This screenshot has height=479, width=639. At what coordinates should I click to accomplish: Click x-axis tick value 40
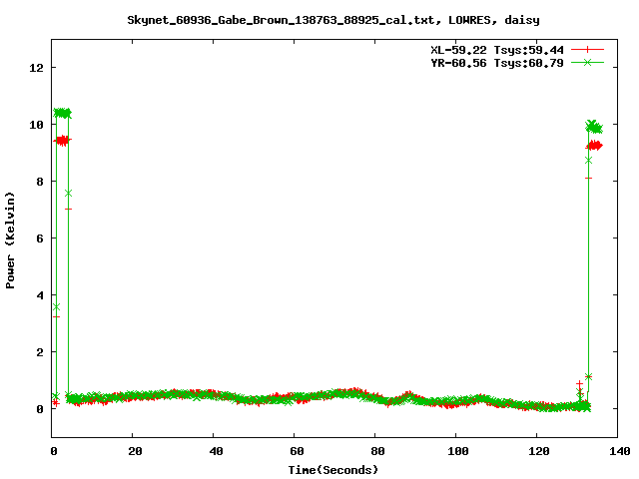click(x=216, y=451)
